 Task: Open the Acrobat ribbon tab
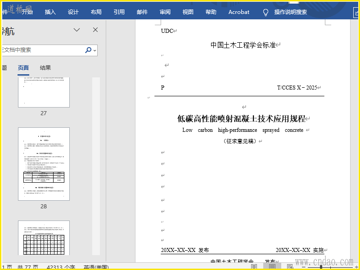239,12
